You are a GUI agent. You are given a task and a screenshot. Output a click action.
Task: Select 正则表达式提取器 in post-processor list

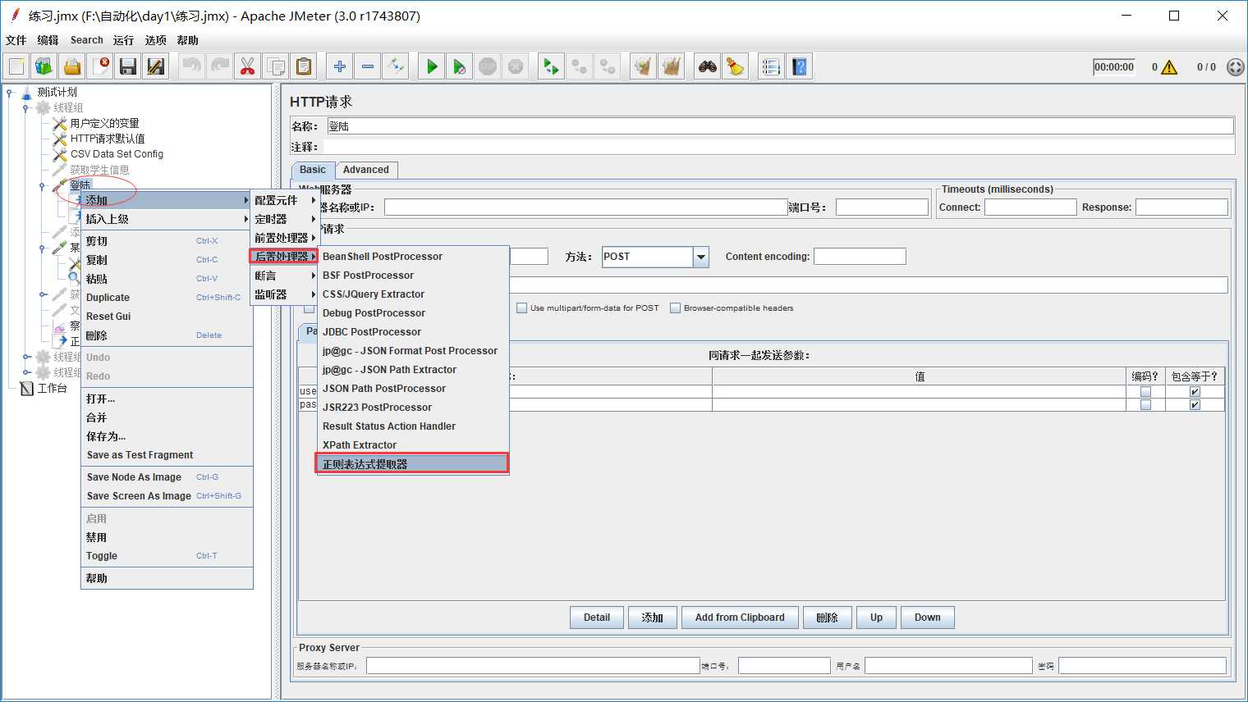point(413,464)
